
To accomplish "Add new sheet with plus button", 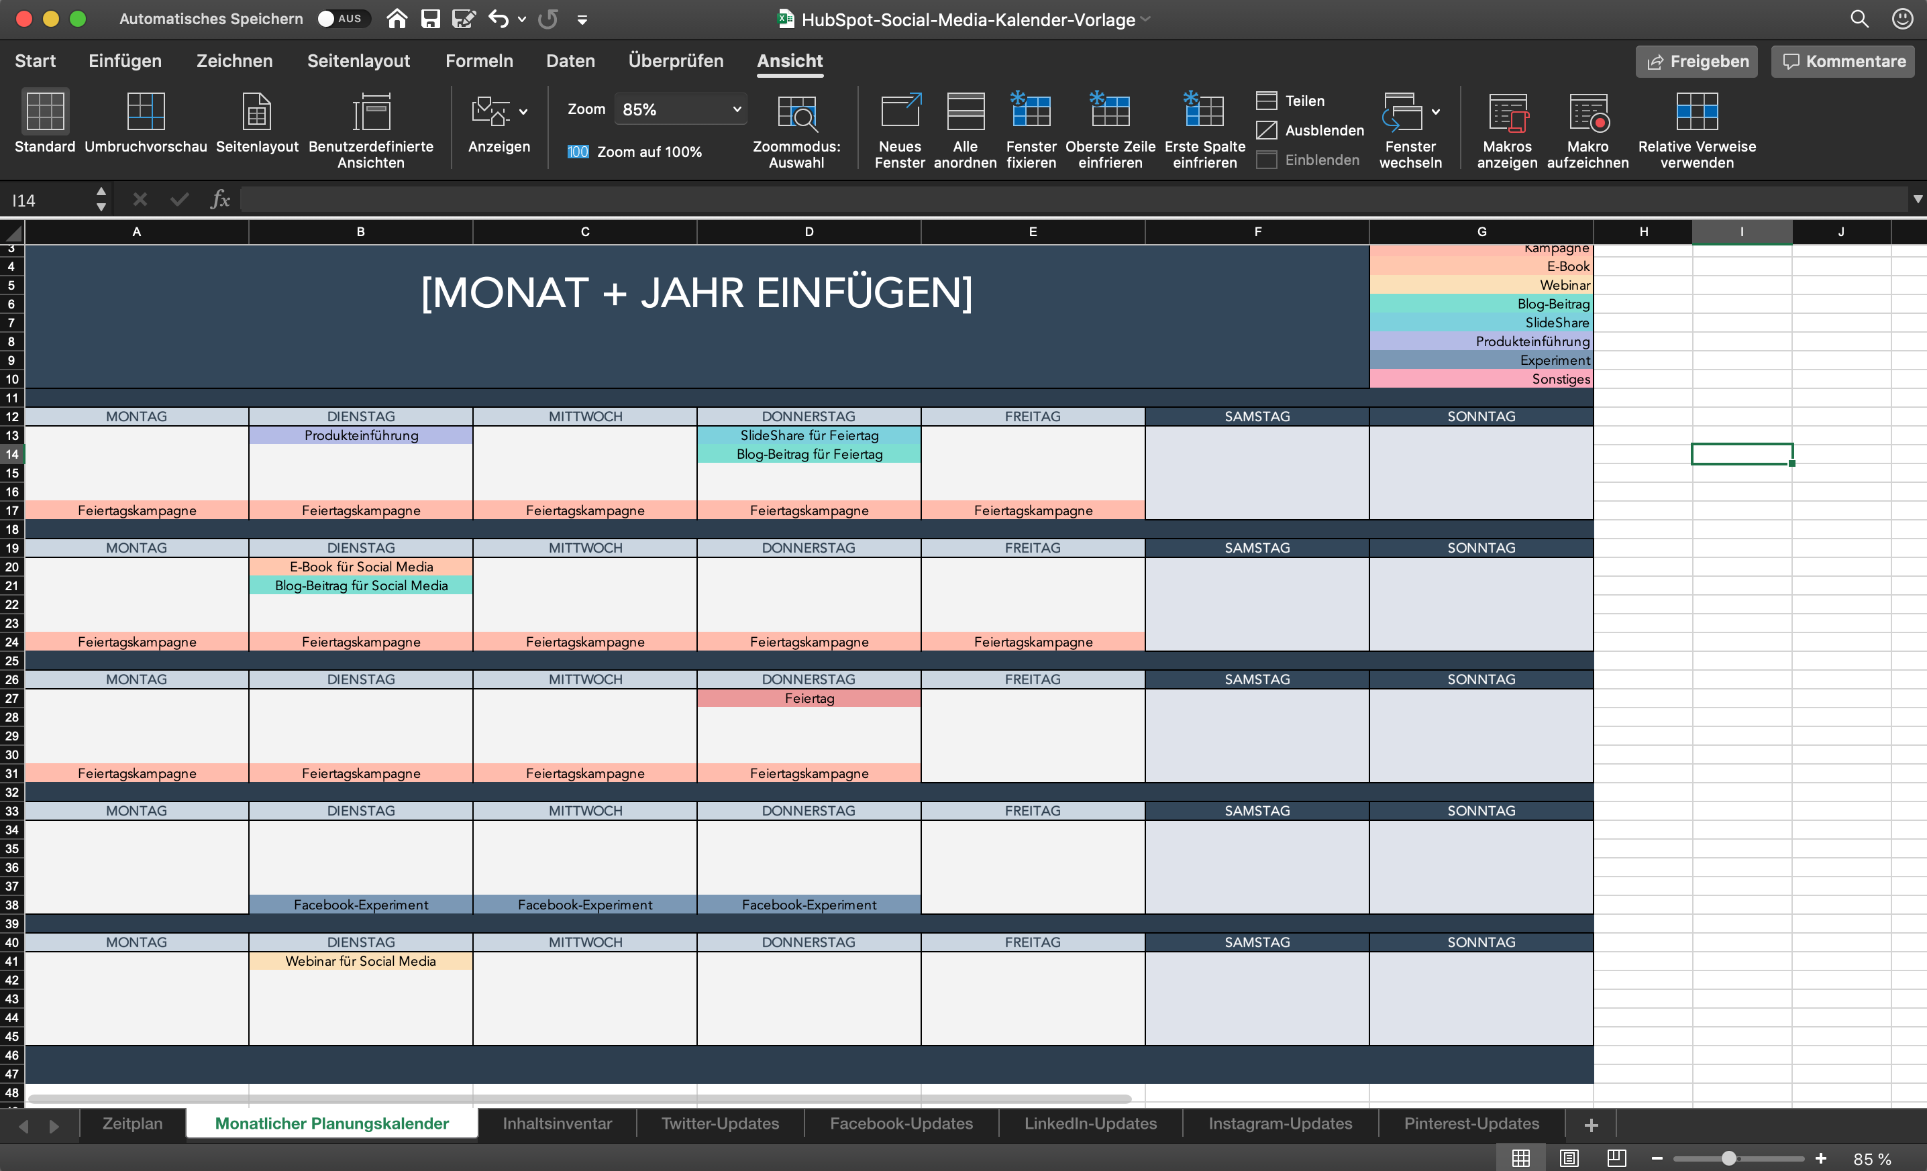I will coord(1591,1125).
